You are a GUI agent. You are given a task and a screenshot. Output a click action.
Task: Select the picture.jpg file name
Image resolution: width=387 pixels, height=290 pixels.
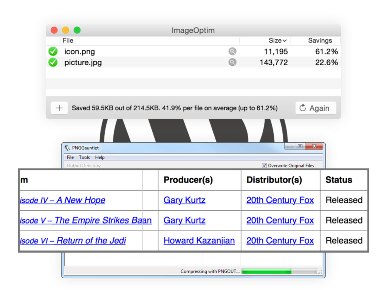(83, 62)
